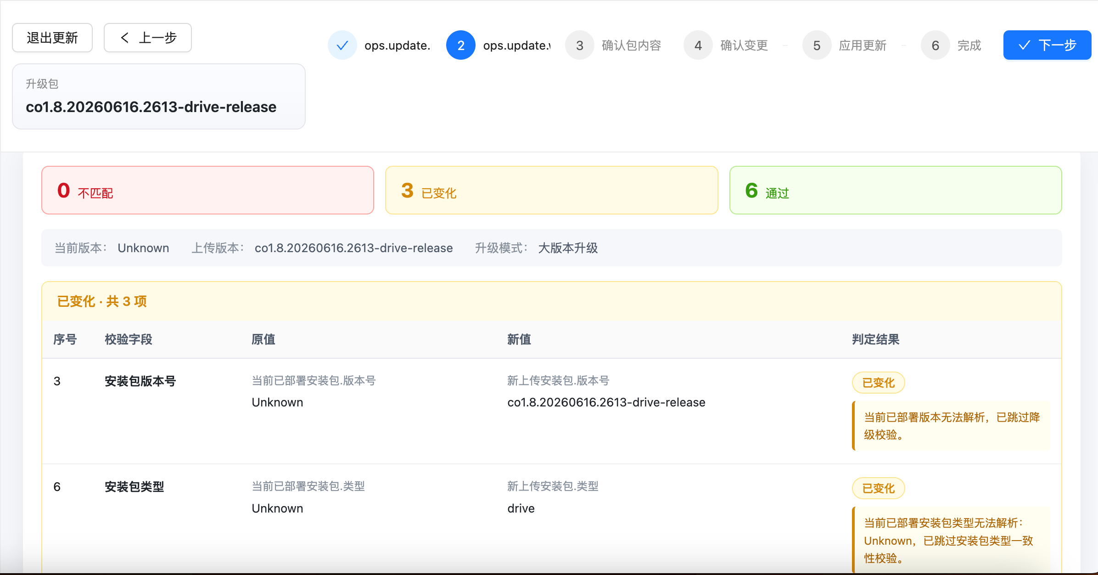Select the 应用更新 step label
The height and width of the screenshot is (575, 1098).
[x=863, y=45]
